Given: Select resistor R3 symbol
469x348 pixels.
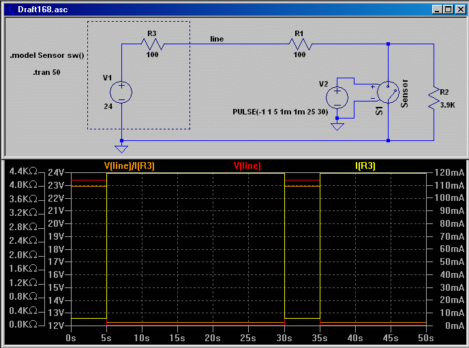Looking at the screenshot, I should (x=152, y=44).
